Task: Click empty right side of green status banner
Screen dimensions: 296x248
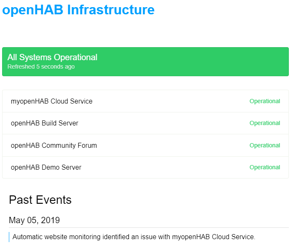Action: click(211, 61)
